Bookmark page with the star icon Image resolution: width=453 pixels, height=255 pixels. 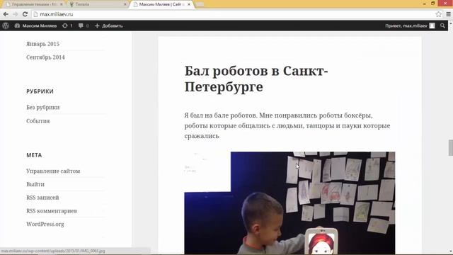pos(438,14)
